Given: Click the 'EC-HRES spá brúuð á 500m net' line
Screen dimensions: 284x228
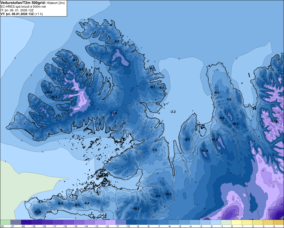Looking at the screenshot, I should click(x=23, y=7).
